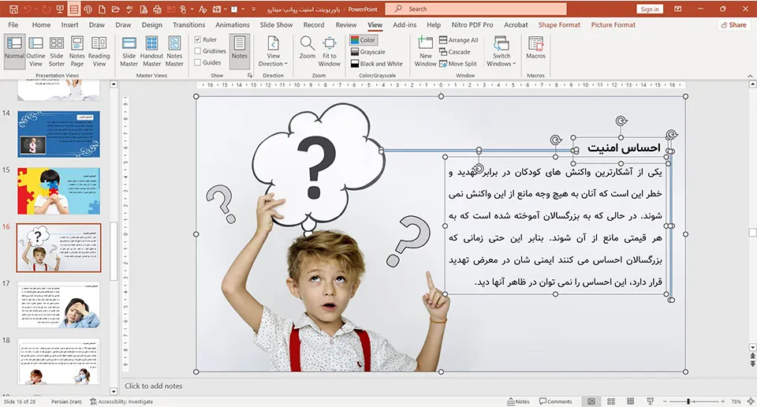Open Ribbon Display Options button
This screenshot has height=407, width=757.
(x=678, y=9)
